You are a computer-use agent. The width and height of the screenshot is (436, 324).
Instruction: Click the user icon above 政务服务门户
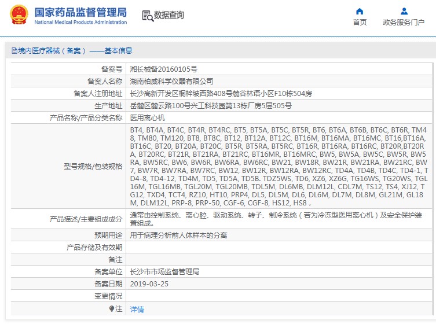(404, 12)
